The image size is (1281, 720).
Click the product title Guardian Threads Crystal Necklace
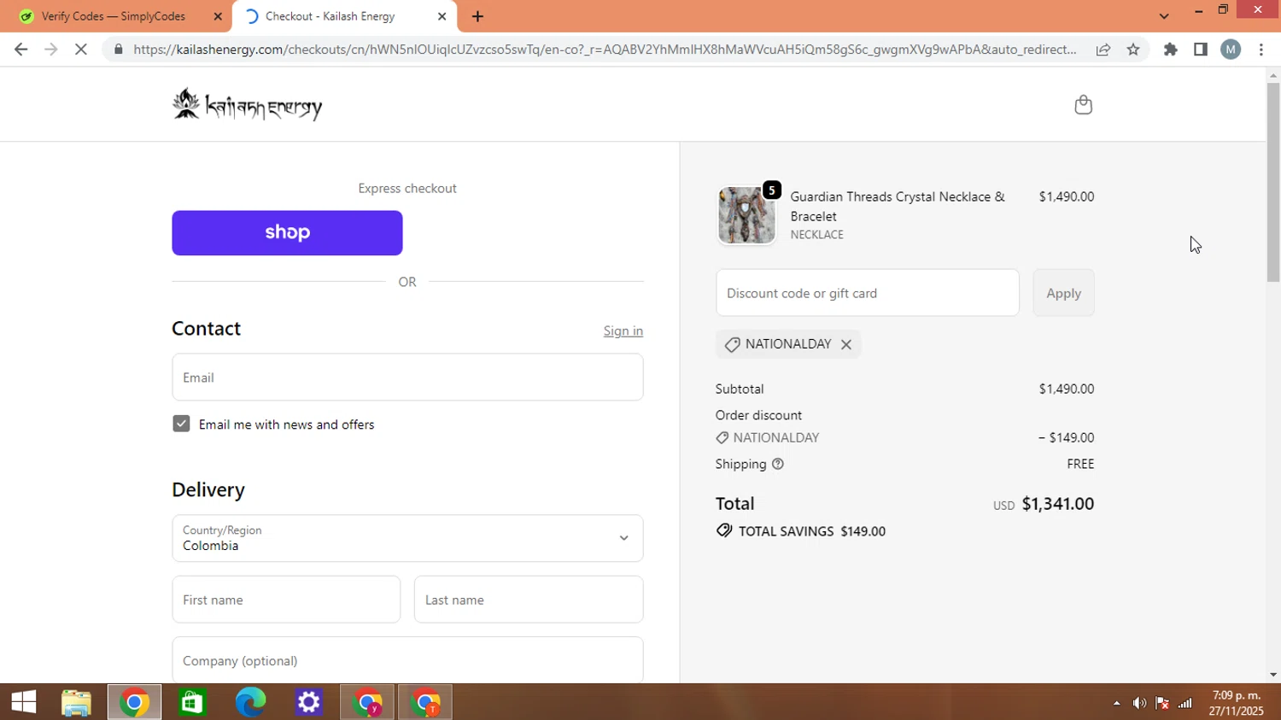point(898,206)
